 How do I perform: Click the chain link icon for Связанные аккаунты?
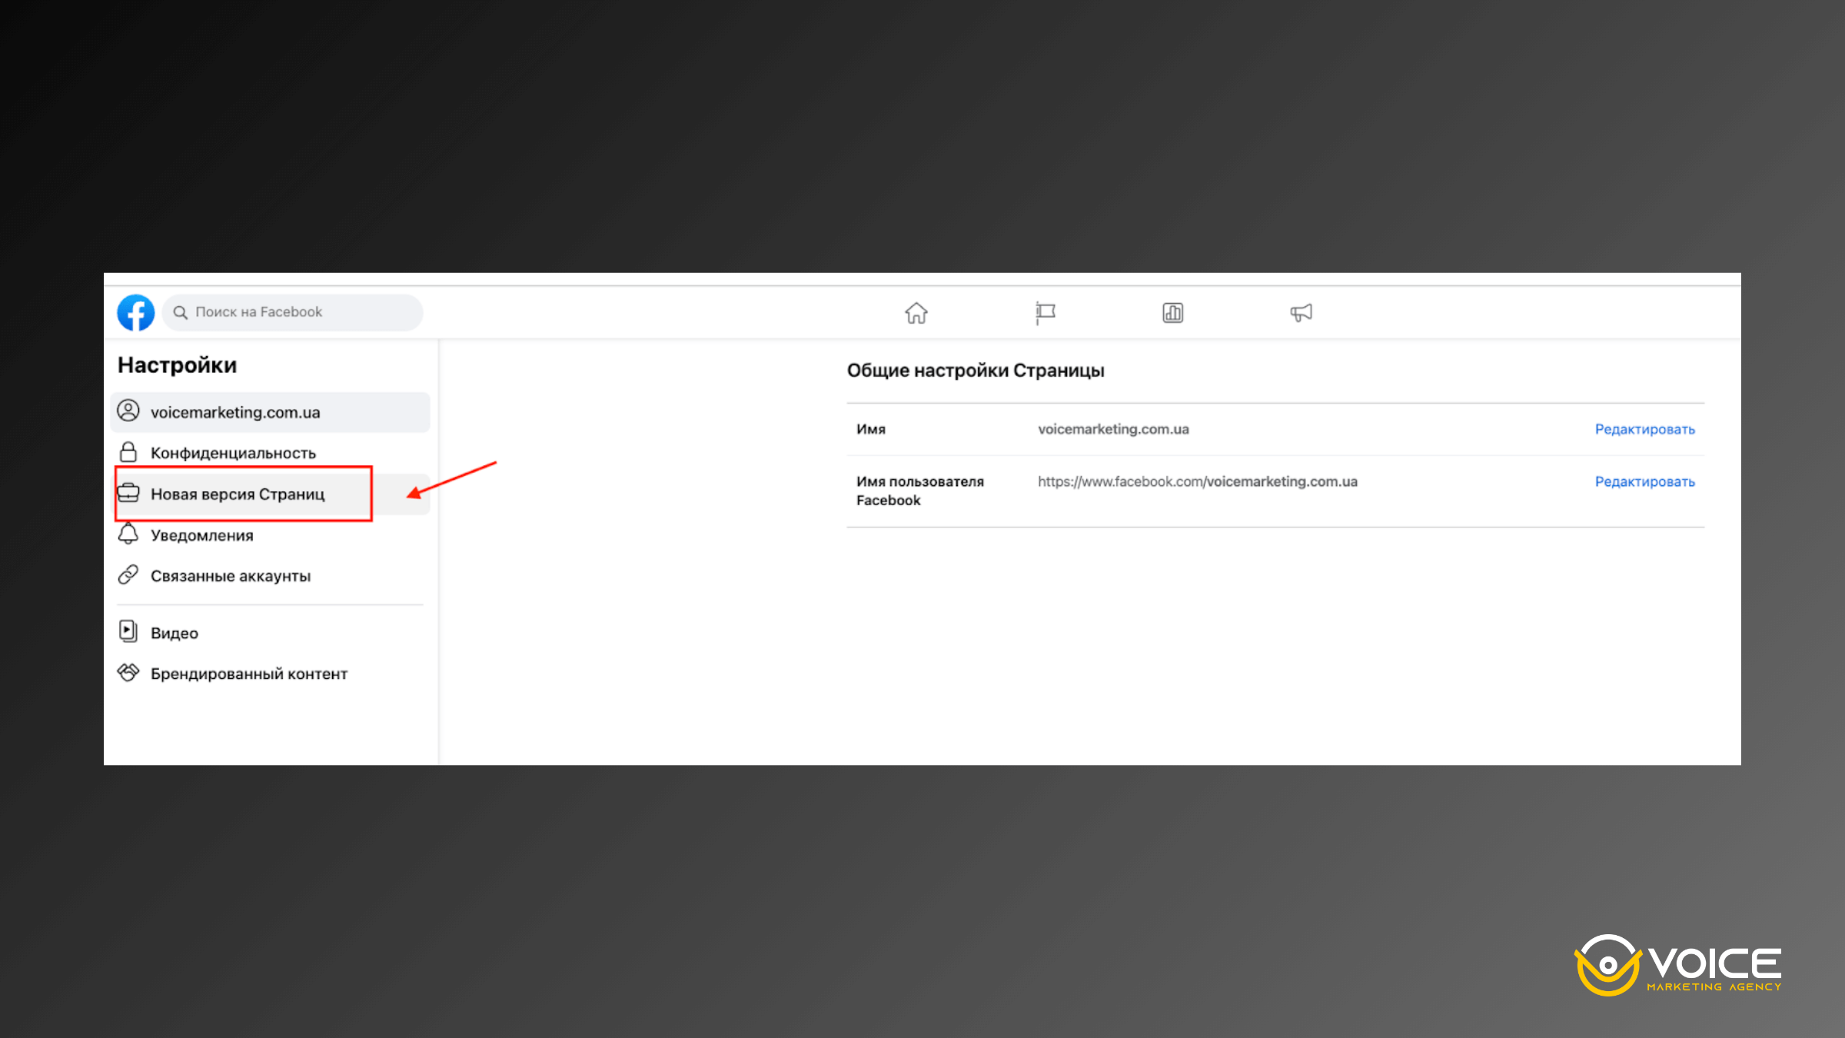click(128, 575)
